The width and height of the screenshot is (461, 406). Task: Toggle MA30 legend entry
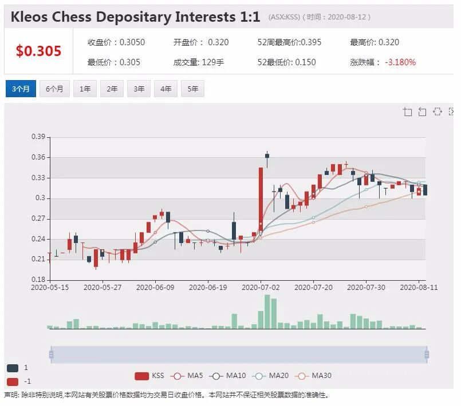[313, 376]
